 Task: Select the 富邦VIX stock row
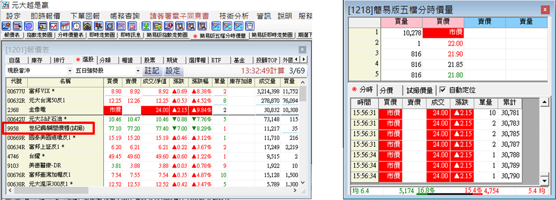(x=153, y=91)
